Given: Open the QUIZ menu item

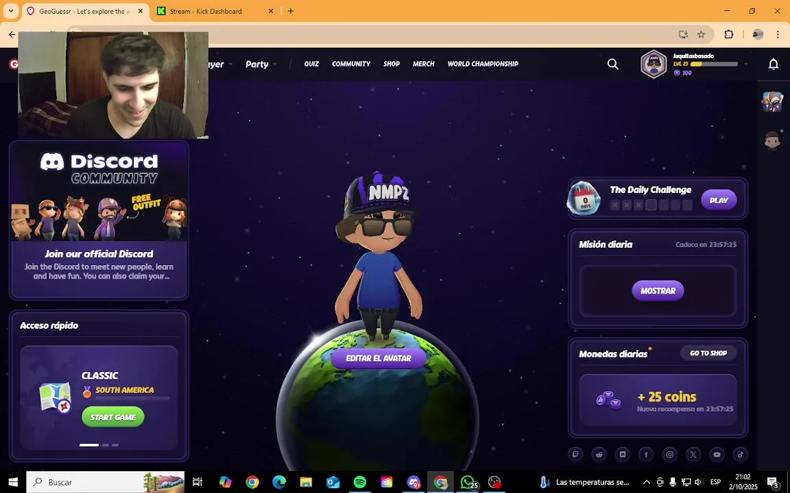Looking at the screenshot, I should [311, 64].
